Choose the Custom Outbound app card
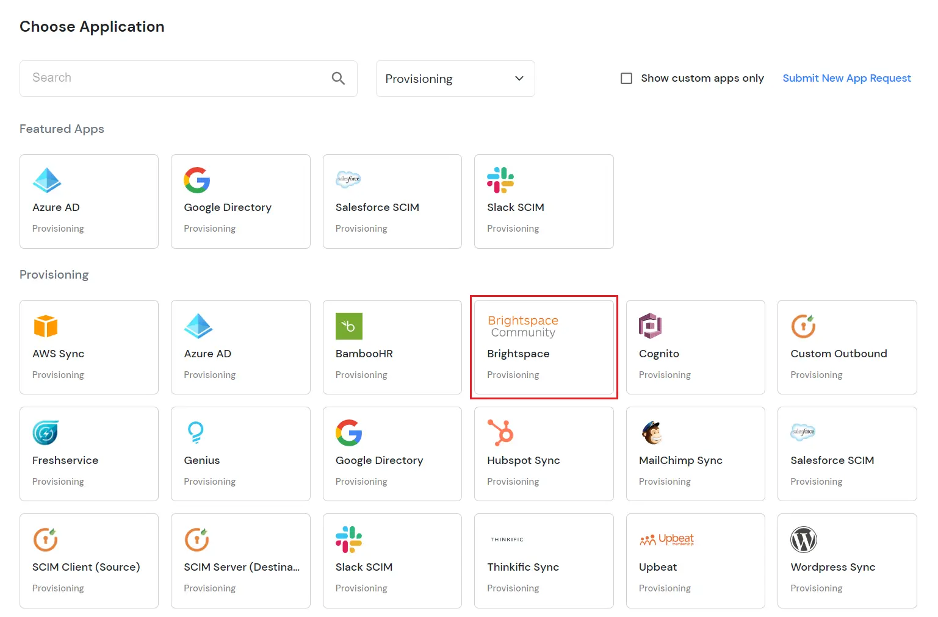Screen dimensions: 938x617 pos(846,347)
